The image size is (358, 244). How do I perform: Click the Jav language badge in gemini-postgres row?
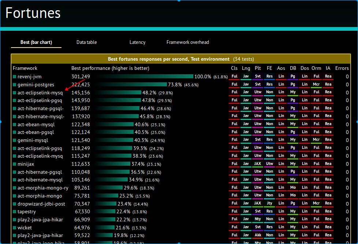tap(246, 85)
